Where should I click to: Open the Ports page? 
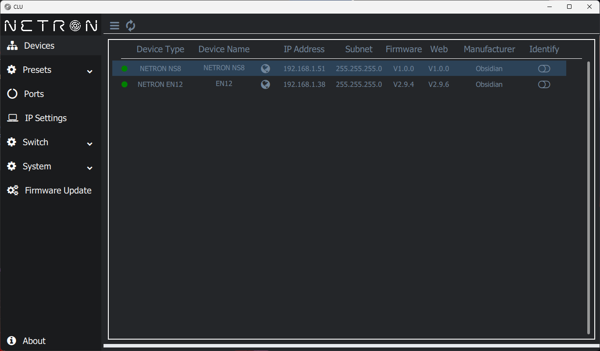pos(51,94)
